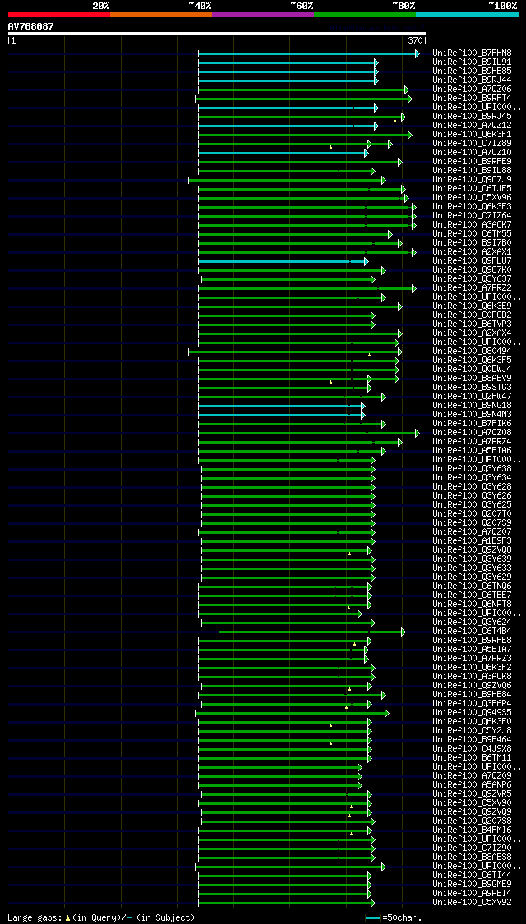526x924 pixels.
Task: Click the green ~80% identity legend segment
Action: click(x=365, y=14)
